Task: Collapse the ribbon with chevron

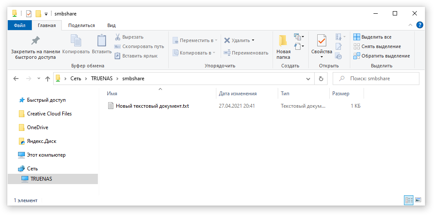Action: (x=410, y=25)
